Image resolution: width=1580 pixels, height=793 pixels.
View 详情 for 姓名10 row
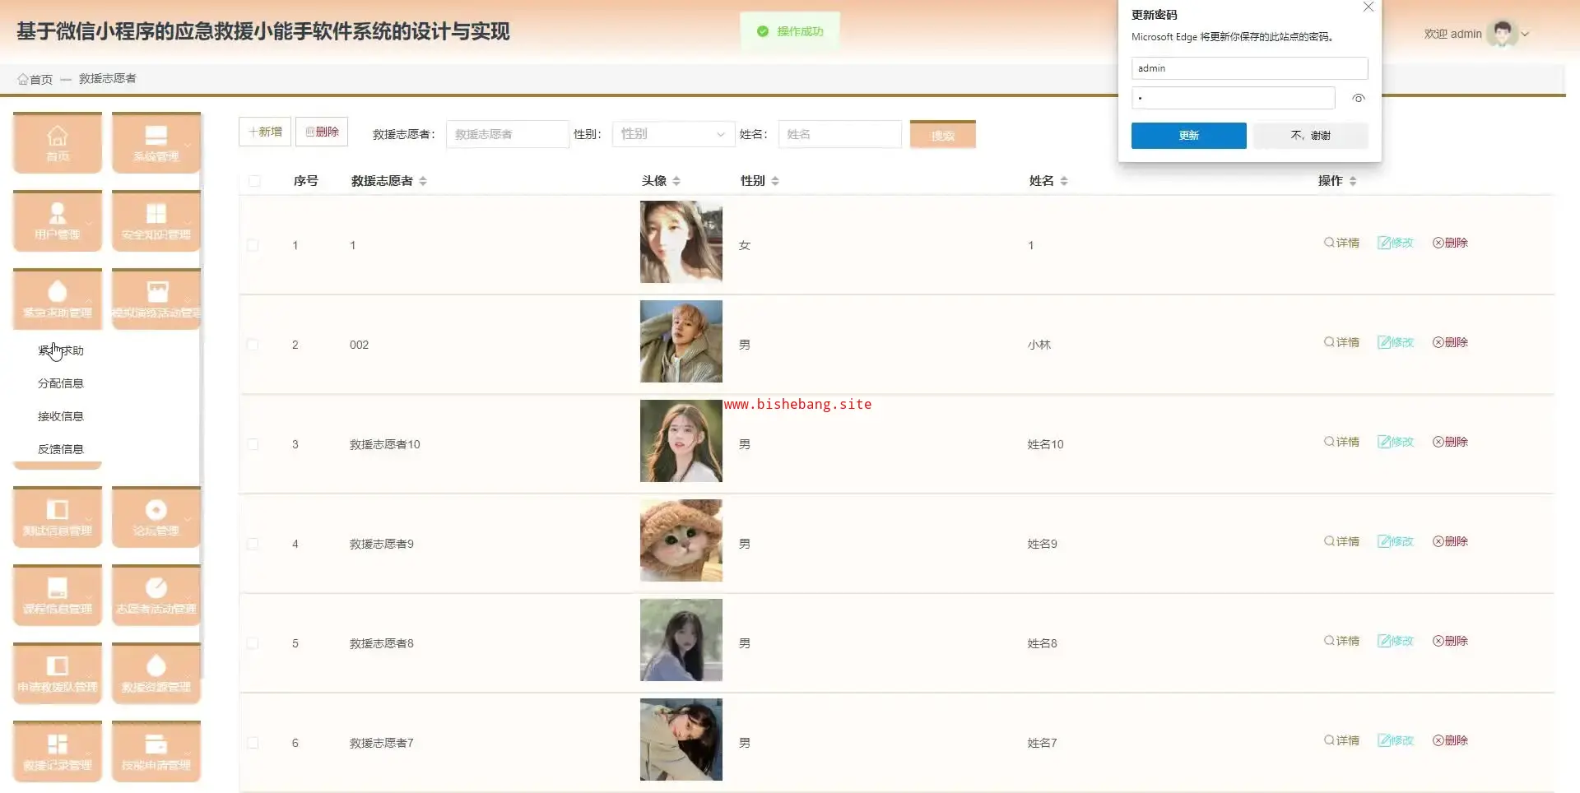click(x=1341, y=442)
